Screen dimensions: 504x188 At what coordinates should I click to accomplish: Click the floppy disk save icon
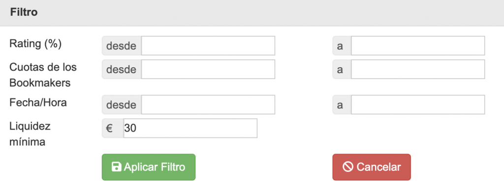(x=116, y=167)
